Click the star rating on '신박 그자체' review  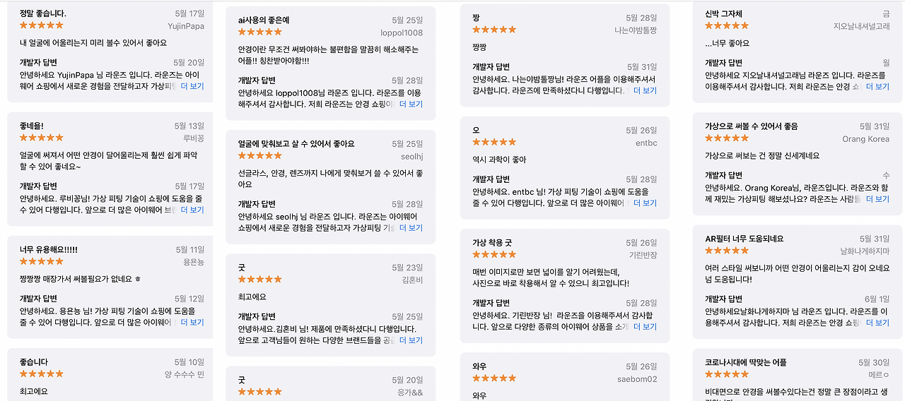pyautogui.click(x=727, y=25)
